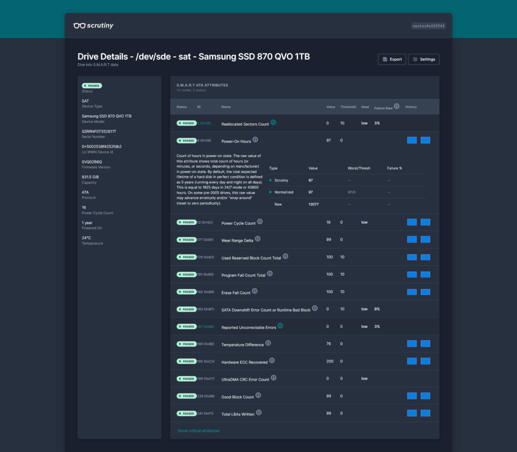Click the Threshold column header
517x452 pixels.
(x=348, y=107)
